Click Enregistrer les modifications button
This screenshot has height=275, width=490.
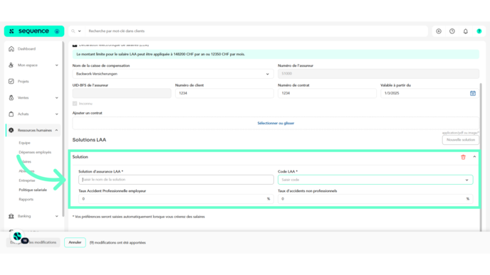coord(33,242)
